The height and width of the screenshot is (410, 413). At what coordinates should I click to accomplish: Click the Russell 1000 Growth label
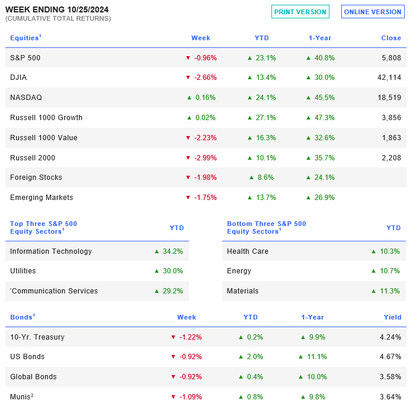(46, 118)
